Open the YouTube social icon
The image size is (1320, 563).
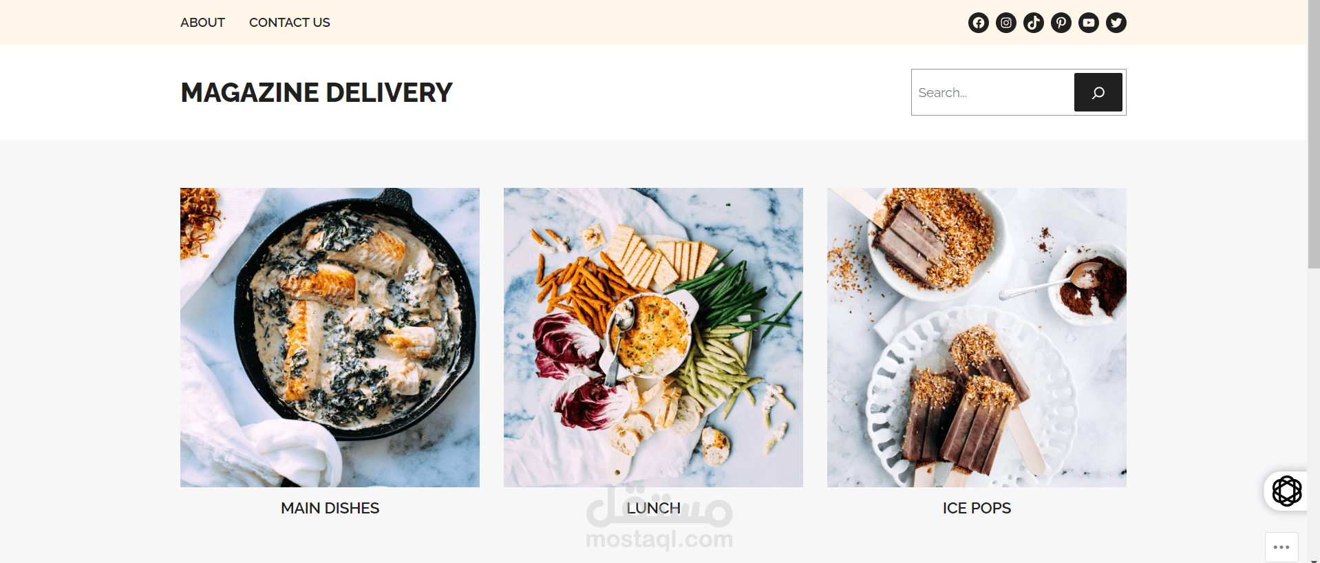pyautogui.click(x=1088, y=23)
